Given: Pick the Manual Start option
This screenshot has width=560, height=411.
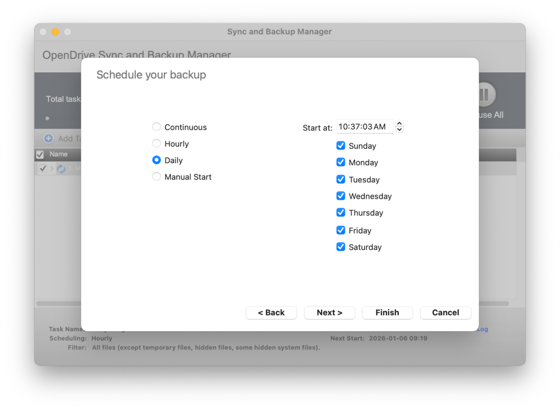Looking at the screenshot, I should (x=156, y=177).
